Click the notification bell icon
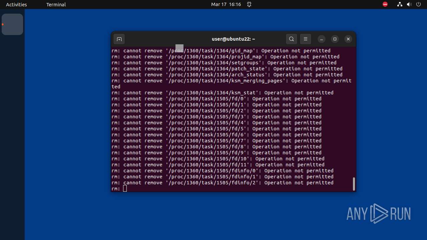Viewport: 427px width, 240px height. pos(249,4)
